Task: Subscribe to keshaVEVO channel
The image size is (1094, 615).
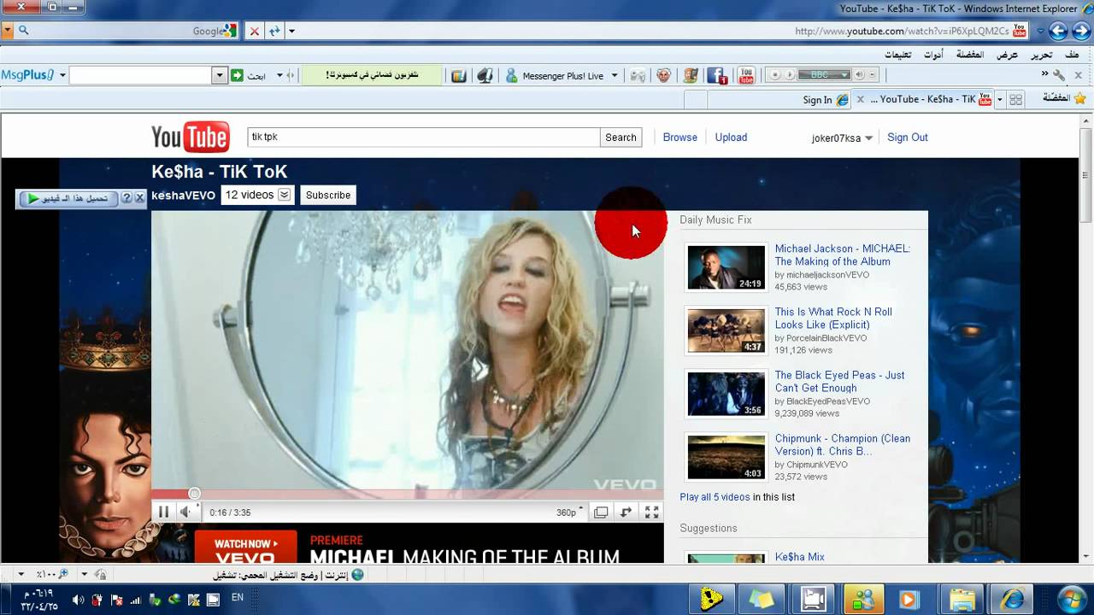Action: (x=328, y=195)
